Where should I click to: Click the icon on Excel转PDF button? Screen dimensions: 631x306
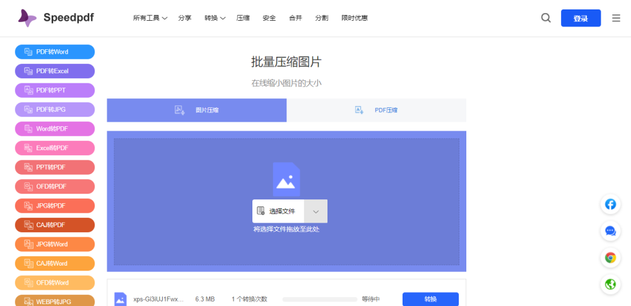point(28,148)
